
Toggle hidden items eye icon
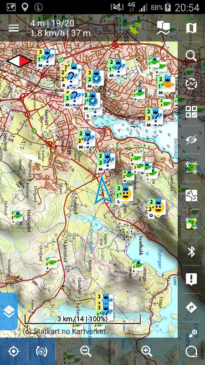191,140
